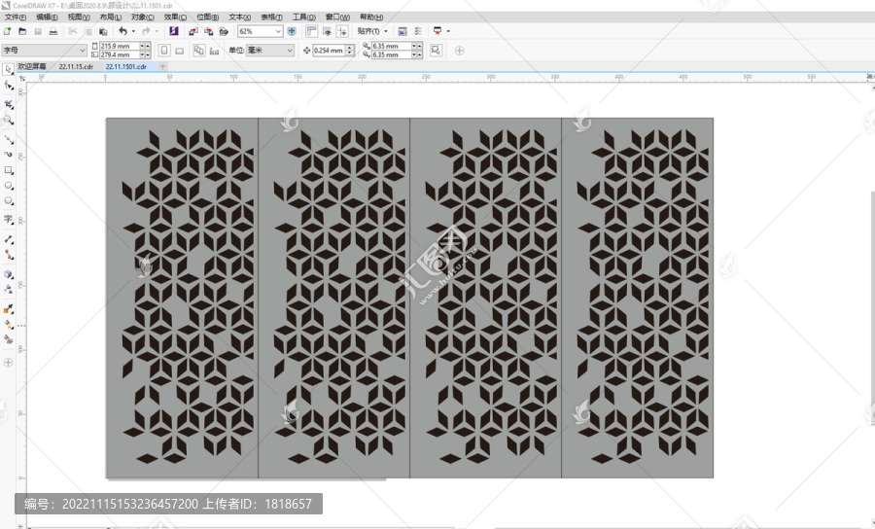Viewport: 875px width, 529px height.
Task: Select the Polygon tool
Action: (9, 201)
